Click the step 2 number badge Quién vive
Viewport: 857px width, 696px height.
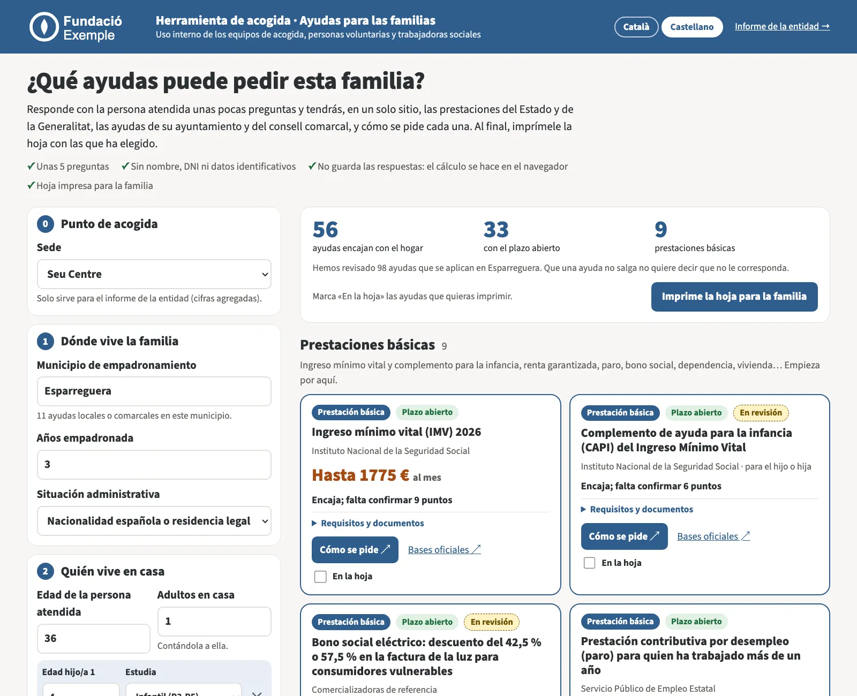pyautogui.click(x=46, y=572)
